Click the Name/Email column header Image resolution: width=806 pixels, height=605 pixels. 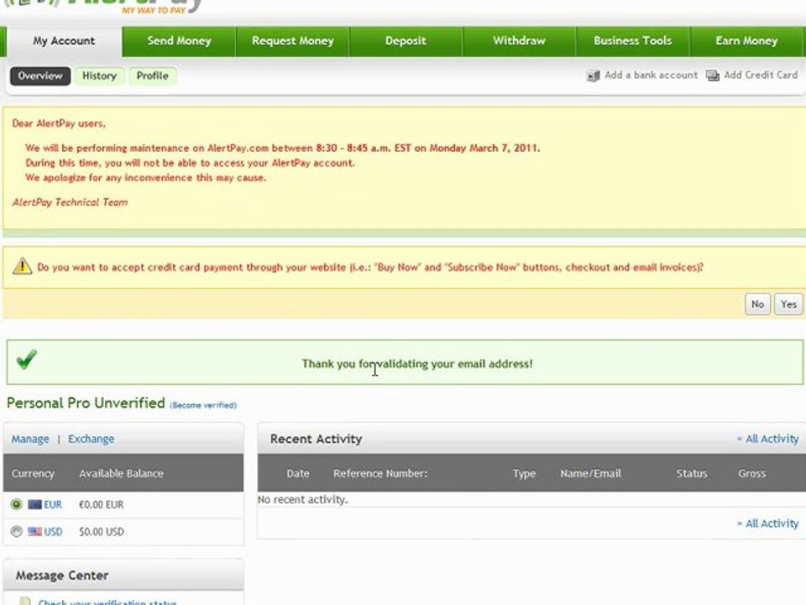tap(590, 473)
